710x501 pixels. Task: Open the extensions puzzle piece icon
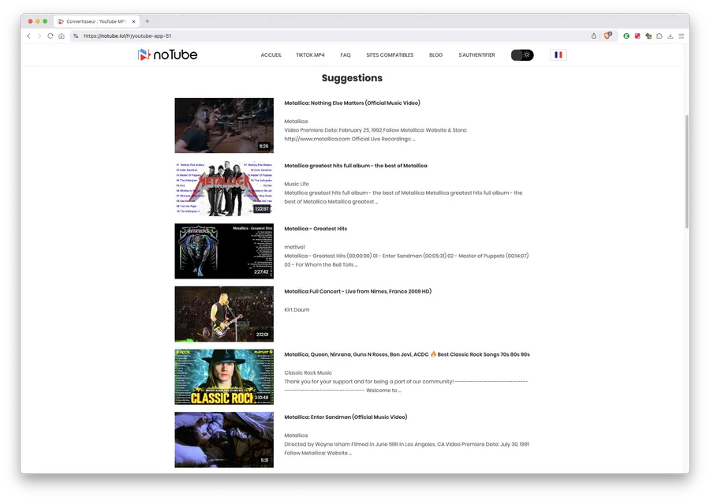point(660,36)
